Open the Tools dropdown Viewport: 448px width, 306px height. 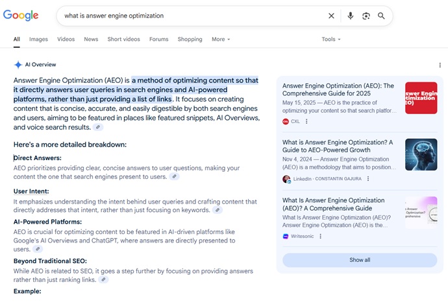[x=331, y=40]
